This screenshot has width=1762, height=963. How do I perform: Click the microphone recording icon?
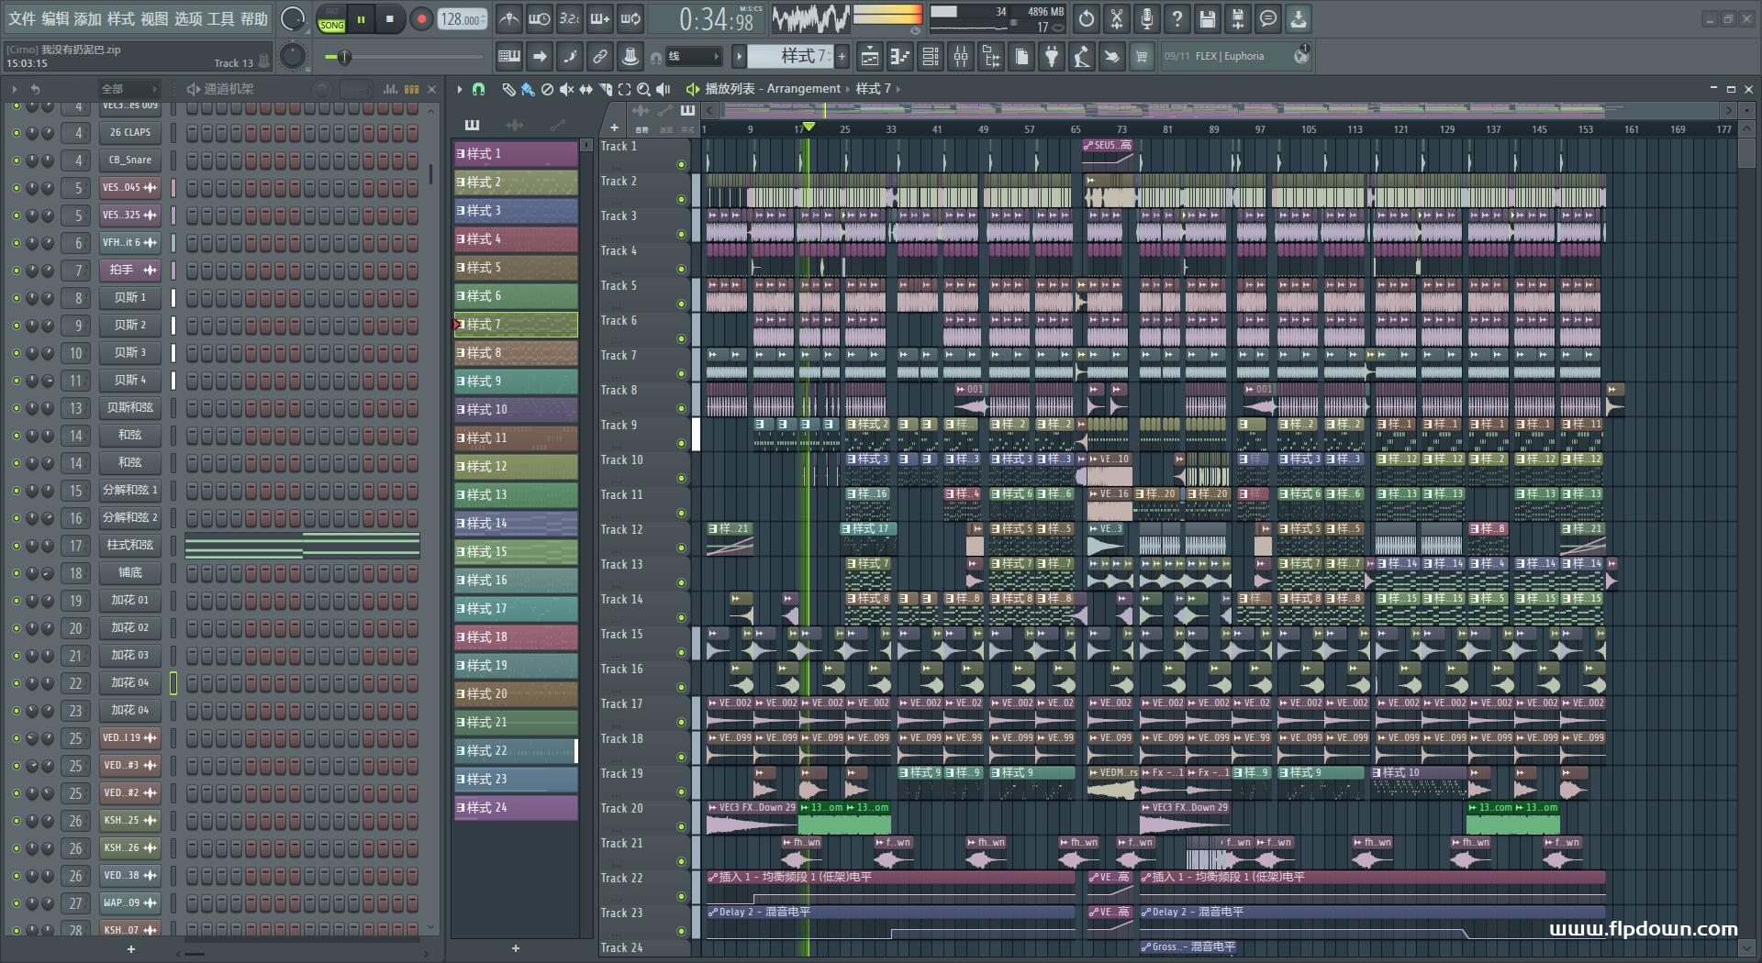pyautogui.click(x=1146, y=19)
